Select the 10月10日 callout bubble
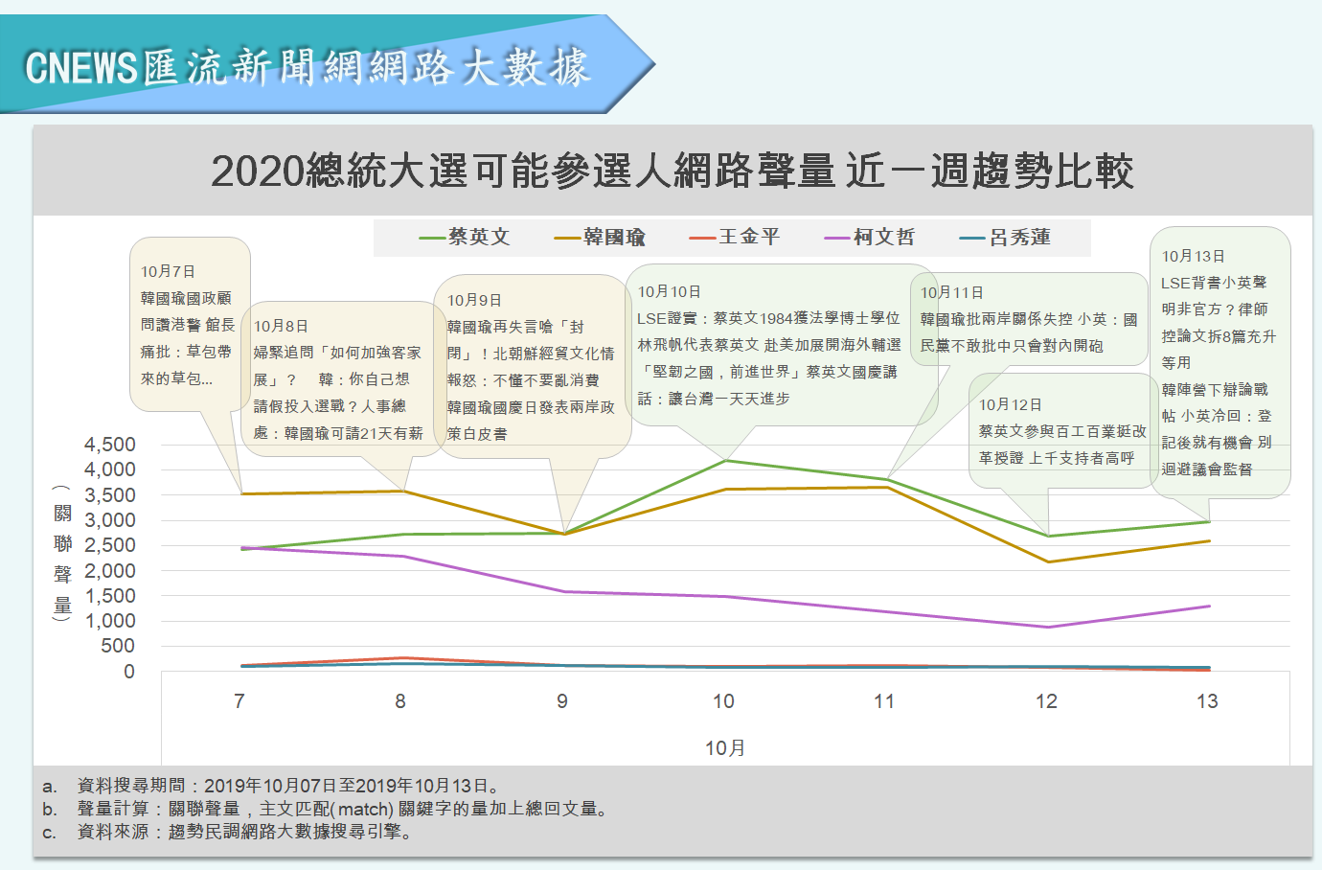 (x=782, y=345)
